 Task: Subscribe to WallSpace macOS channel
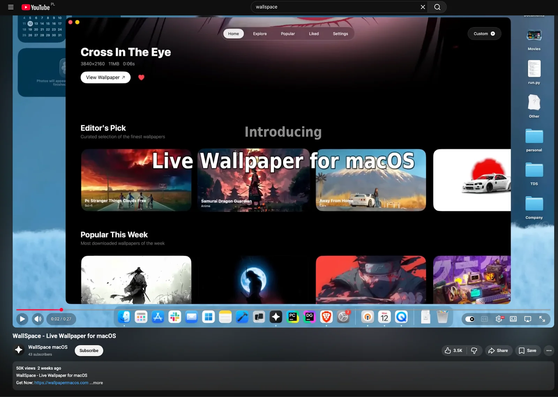pyautogui.click(x=89, y=351)
